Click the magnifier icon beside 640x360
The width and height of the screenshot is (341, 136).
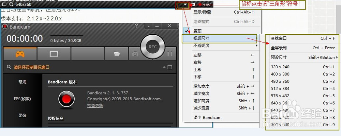pos(11,4)
